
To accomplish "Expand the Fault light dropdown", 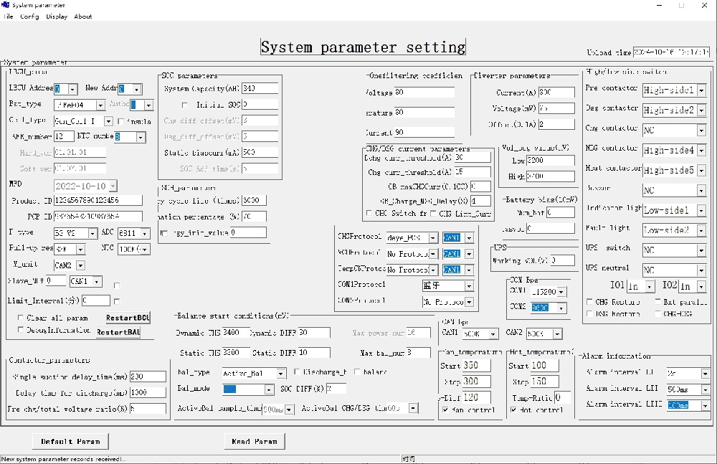I will (x=701, y=230).
